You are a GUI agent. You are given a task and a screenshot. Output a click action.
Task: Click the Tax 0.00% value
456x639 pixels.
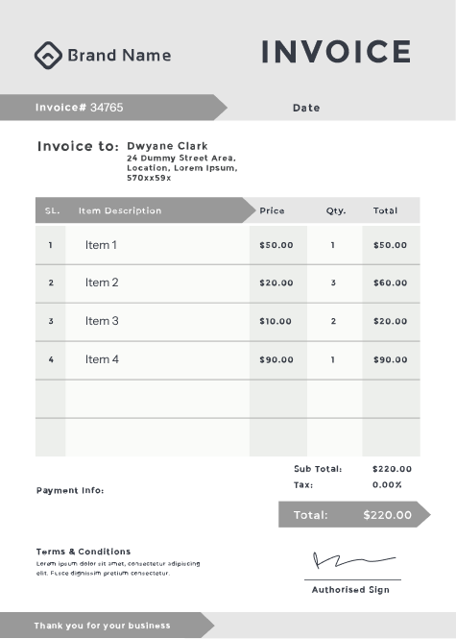click(x=387, y=484)
